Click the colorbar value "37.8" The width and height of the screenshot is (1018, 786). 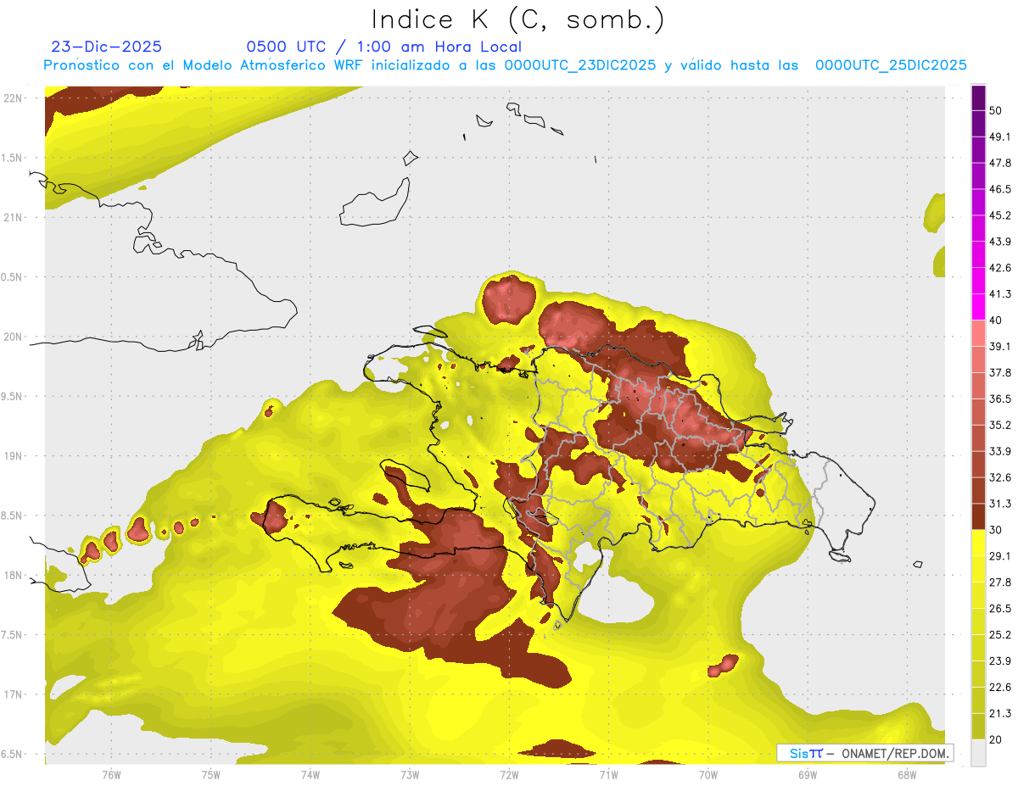point(1000,373)
